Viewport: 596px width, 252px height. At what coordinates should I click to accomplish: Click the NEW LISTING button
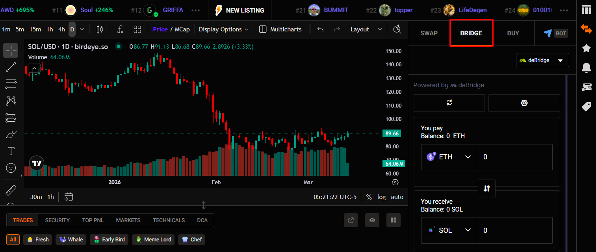tap(240, 10)
